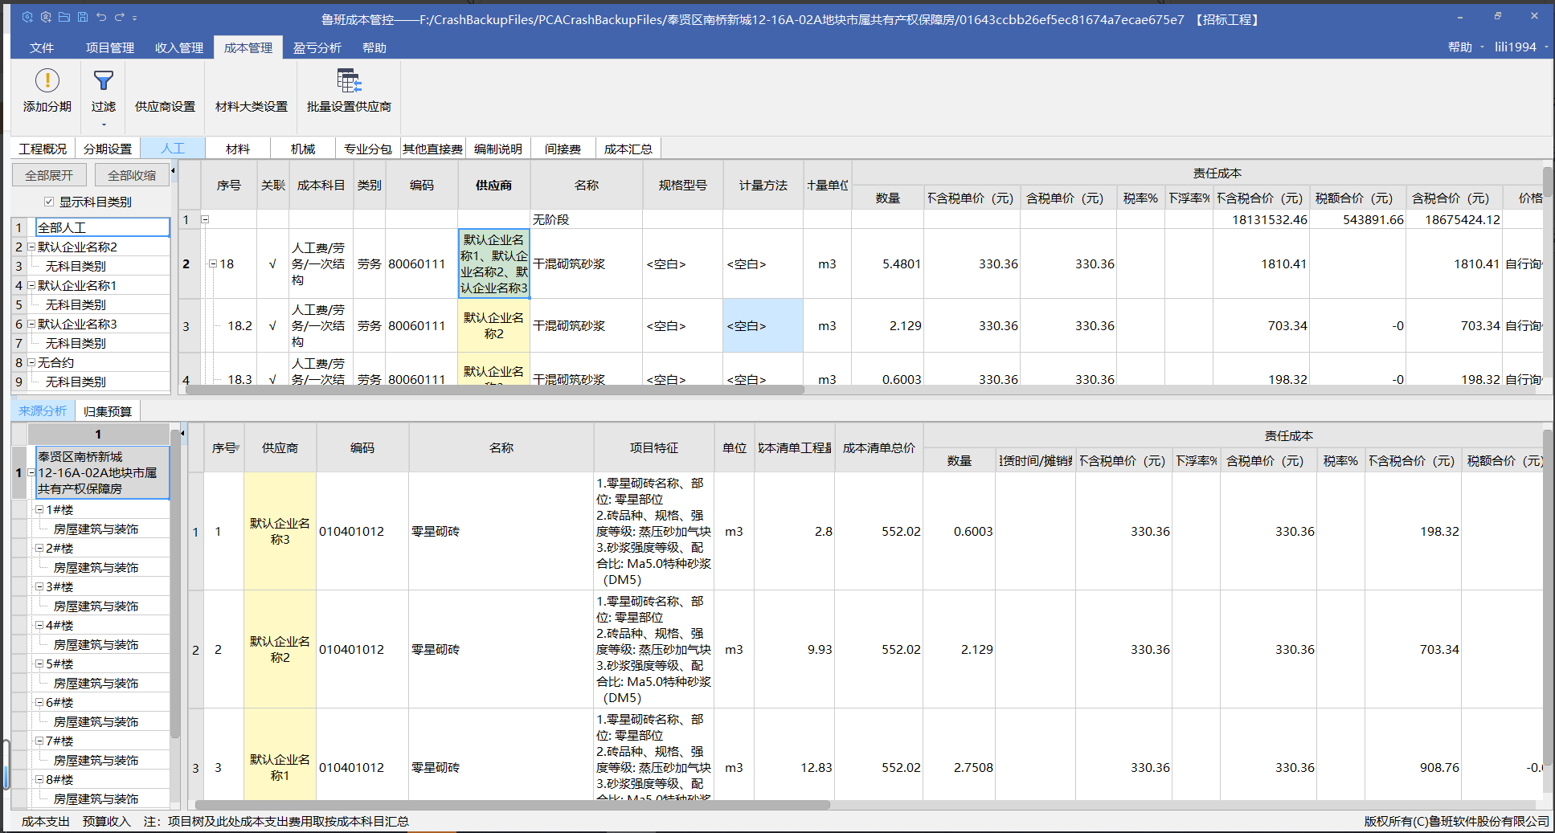Viewport: 1555px width, 833px height.
Task: Open 供应商设置 in the ribbon
Action: point(165,106)
